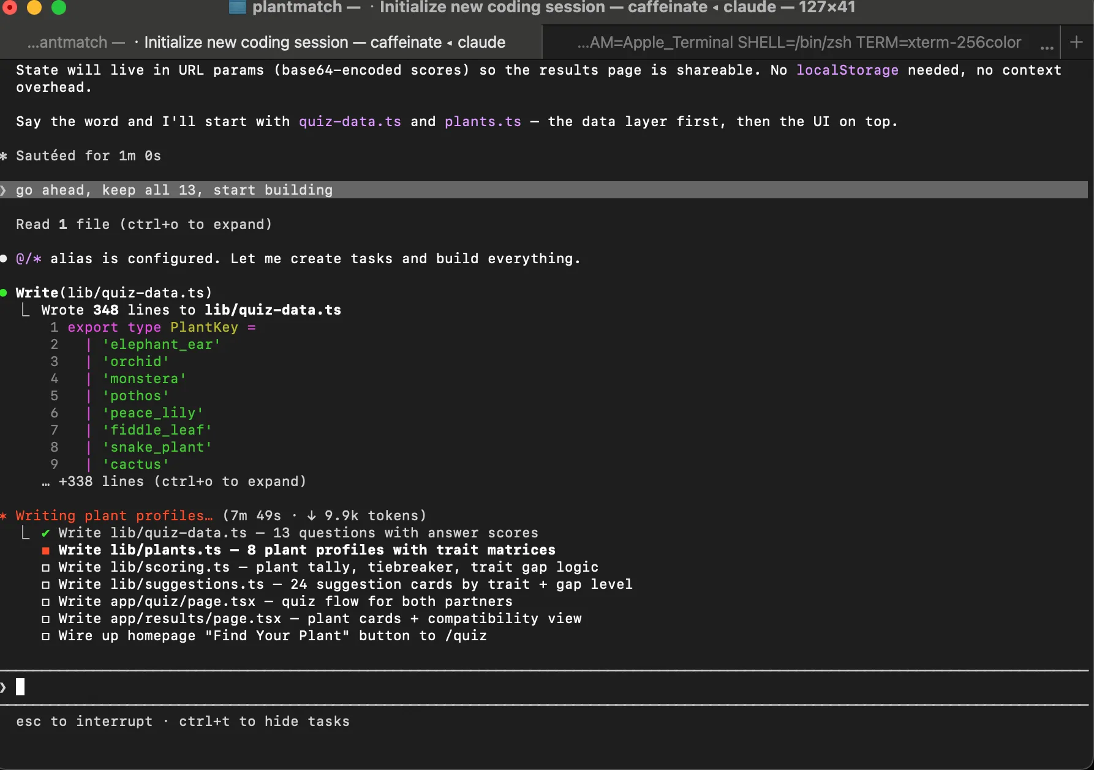
Task: Click the 'elephant_ear' code line
Action: click(x=161, y=345)
